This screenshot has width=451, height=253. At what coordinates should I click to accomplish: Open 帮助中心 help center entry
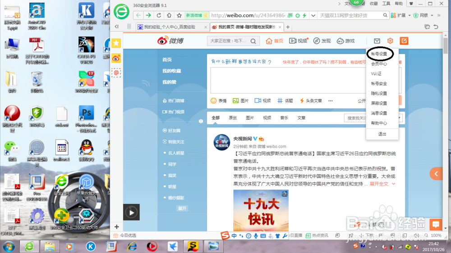click(x=379, y=123)
